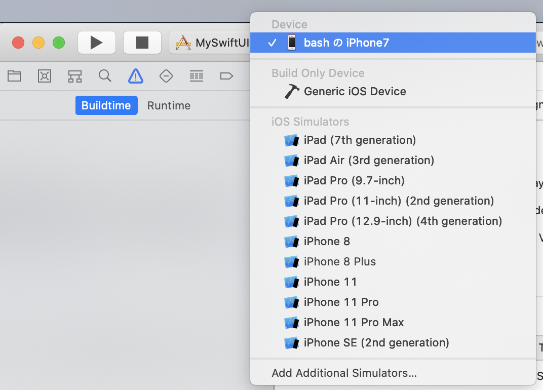Image resolution: width=543 pixels, height=390 pixels.
Task: Switch to Runtime issues
Action: point(169,105)
